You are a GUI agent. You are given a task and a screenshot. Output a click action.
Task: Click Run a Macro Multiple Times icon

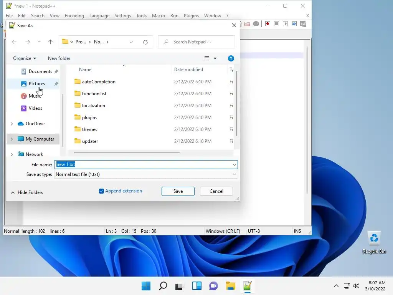tap(294, 24)
